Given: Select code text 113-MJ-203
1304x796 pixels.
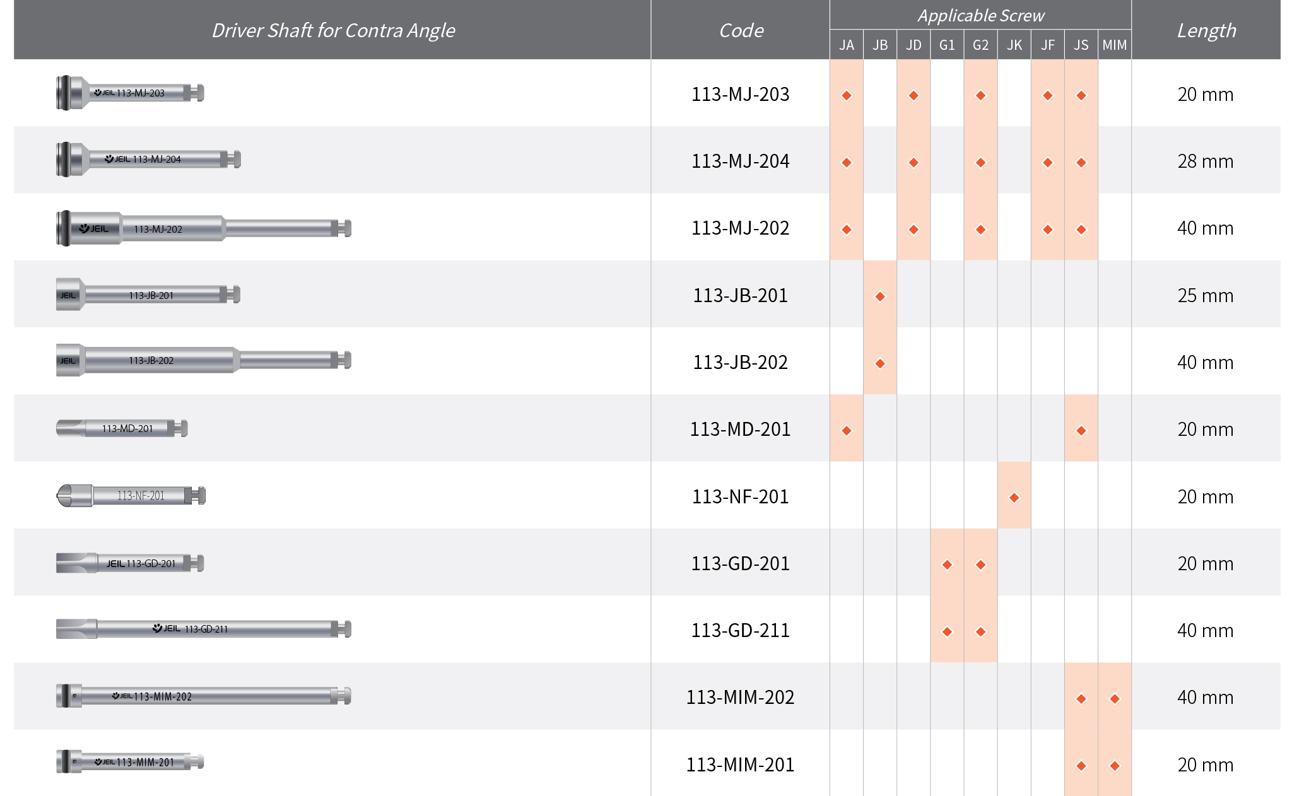Looking at the screenshot, I should click(740, 95).
